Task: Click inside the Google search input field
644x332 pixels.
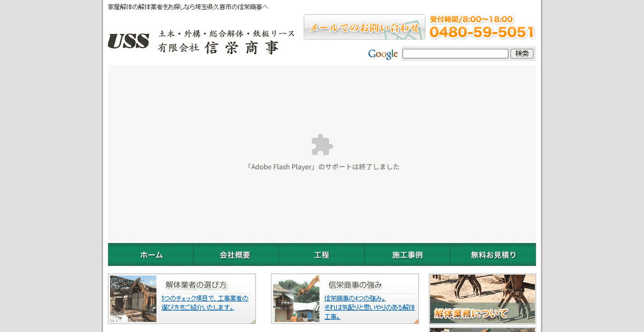Action: [x=455, y=54]
